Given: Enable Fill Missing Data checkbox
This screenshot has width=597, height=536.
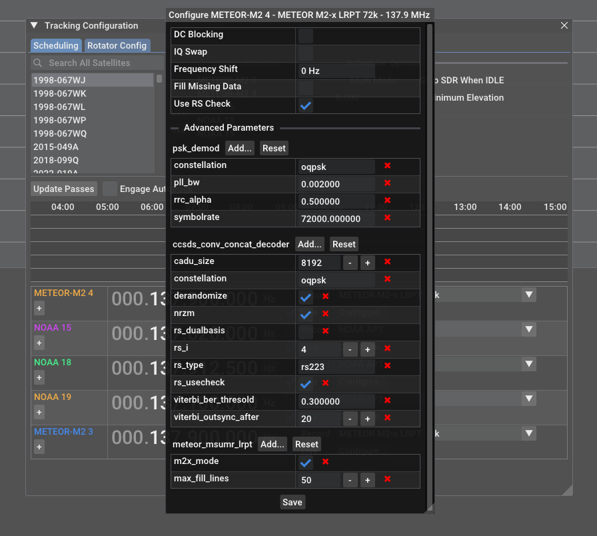Looking at the screenshot, I should [305, 88].
